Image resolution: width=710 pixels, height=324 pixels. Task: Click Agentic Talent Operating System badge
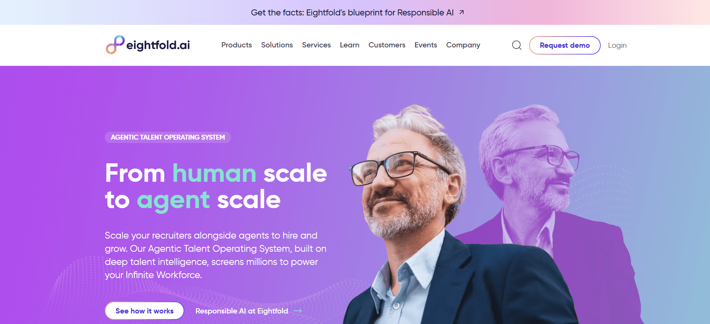(168, 137)
